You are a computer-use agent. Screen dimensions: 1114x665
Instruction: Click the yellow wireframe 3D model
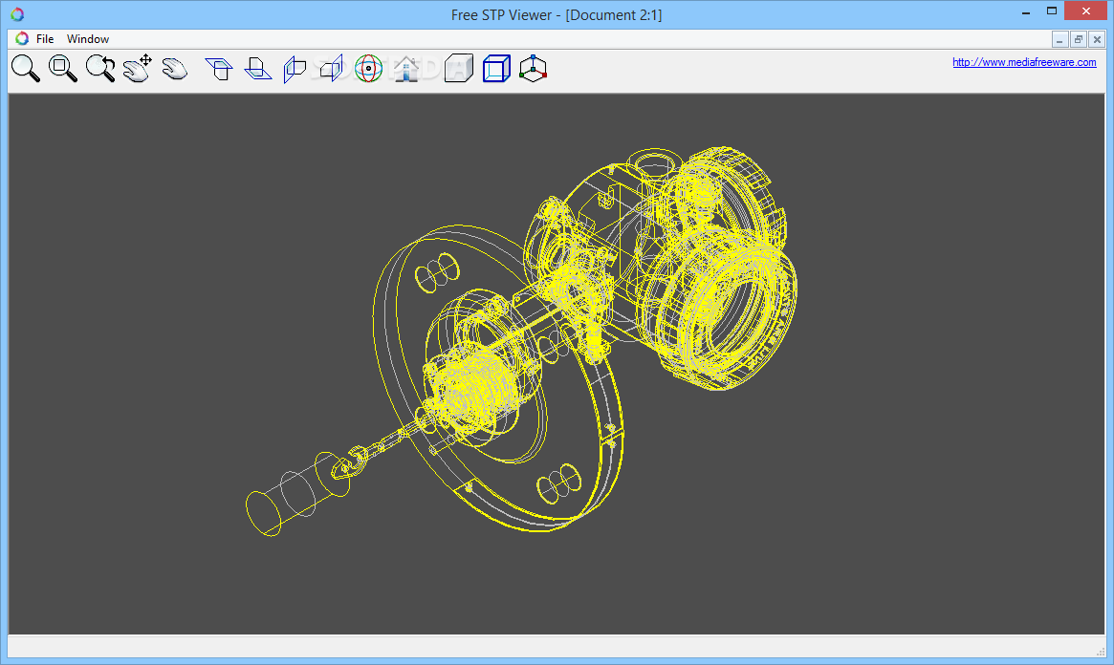[522, 339]
